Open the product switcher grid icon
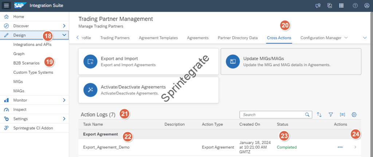 (x=341, y=5)
